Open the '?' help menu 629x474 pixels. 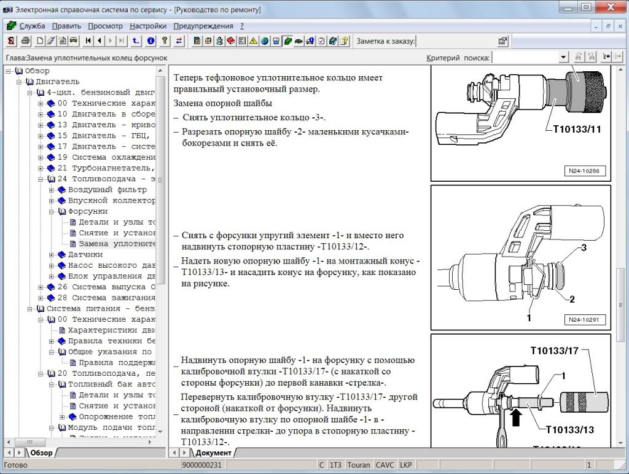(242, 26)
